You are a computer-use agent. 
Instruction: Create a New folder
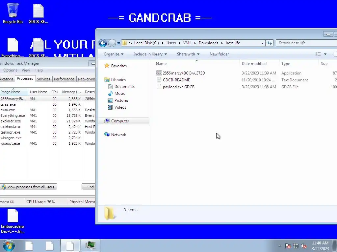219,54
